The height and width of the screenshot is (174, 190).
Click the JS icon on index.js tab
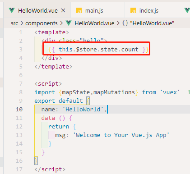click(133, 11)
